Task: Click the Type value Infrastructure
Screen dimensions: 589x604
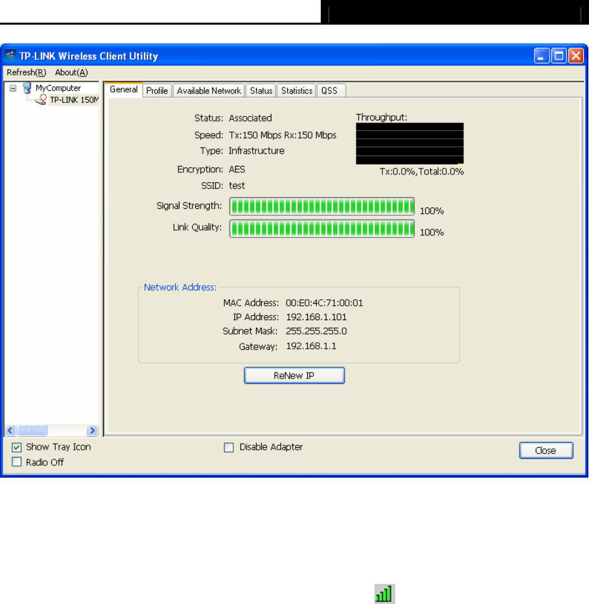Action: pos(257,150)
